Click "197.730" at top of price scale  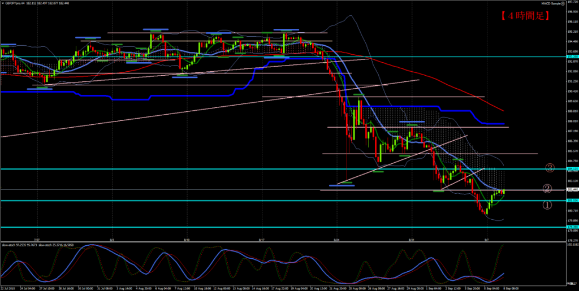(x=573, y=2)
